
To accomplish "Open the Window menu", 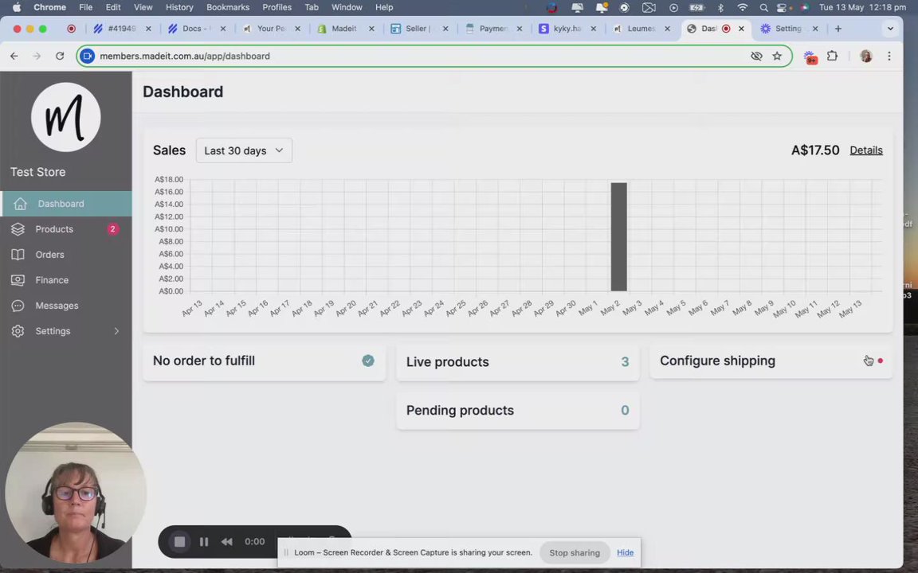I will click(347, 8).
